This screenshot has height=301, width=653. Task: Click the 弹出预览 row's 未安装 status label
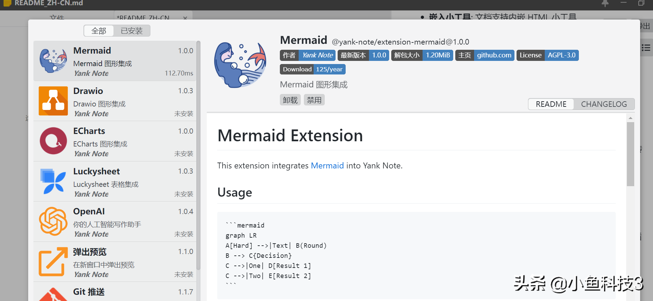pyautogui.click(x=184, y=274)
